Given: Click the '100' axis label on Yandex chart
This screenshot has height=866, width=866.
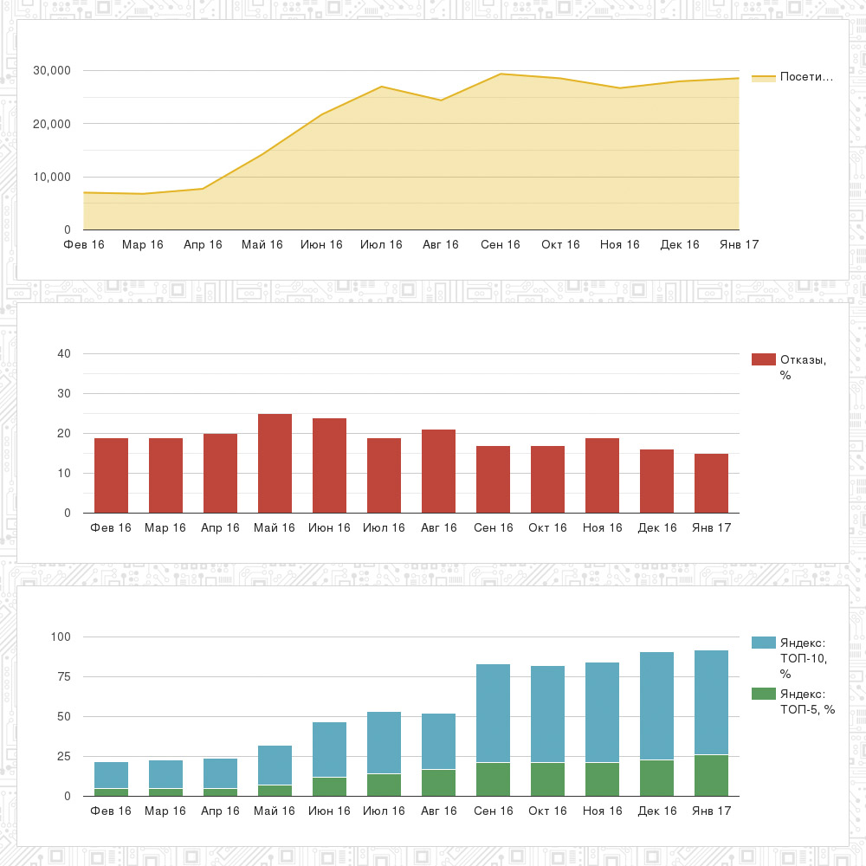Looking at the screenshot, I should [x=61, y=637].
